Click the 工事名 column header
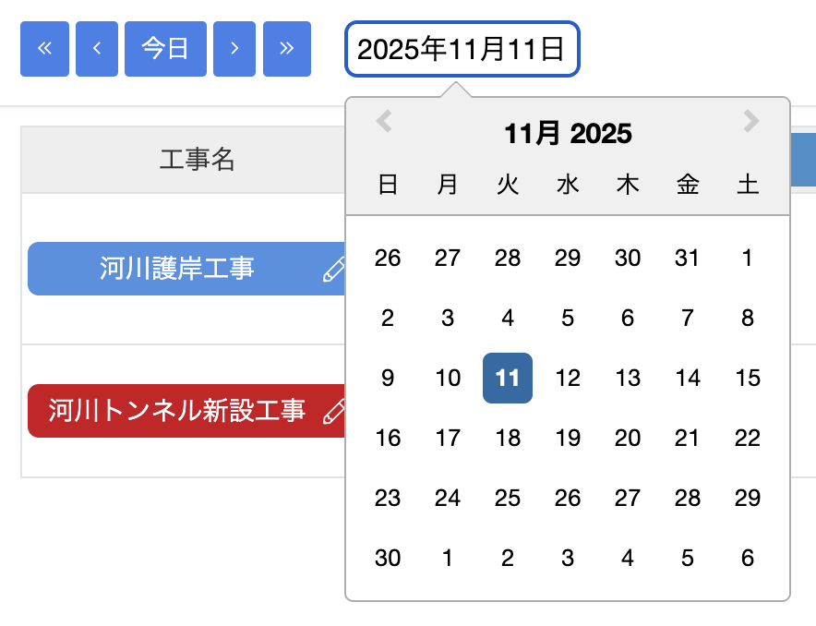Viewport: 816px width, 626px height. (x=197, y=159)
